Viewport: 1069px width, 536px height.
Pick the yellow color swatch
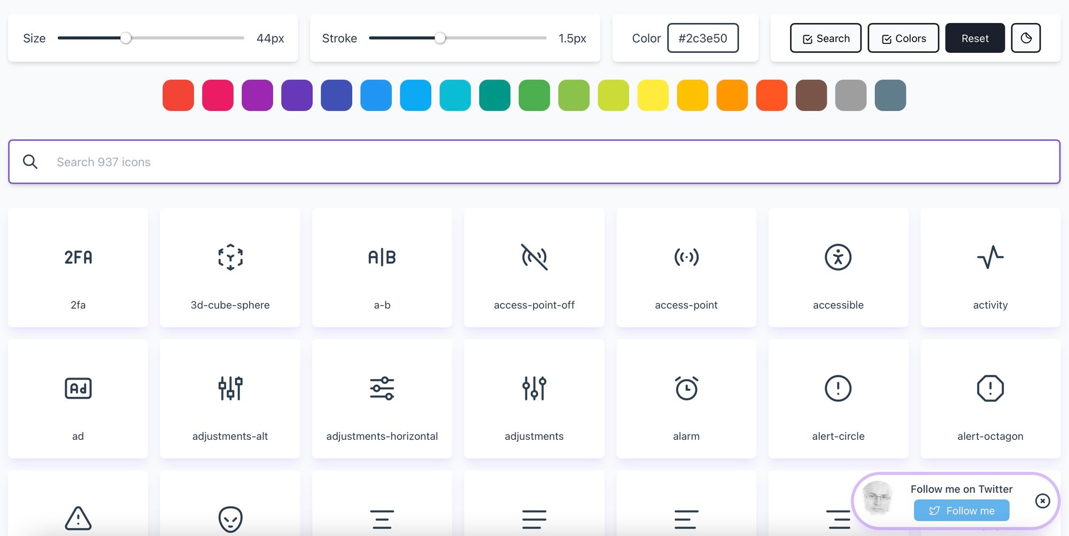tap(653, 95)
